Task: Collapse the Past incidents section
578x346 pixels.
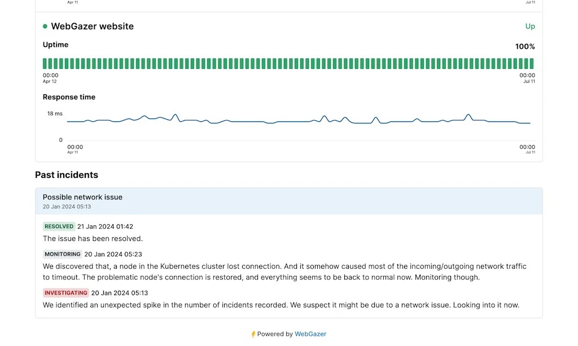Action: [x=67, y=175]
